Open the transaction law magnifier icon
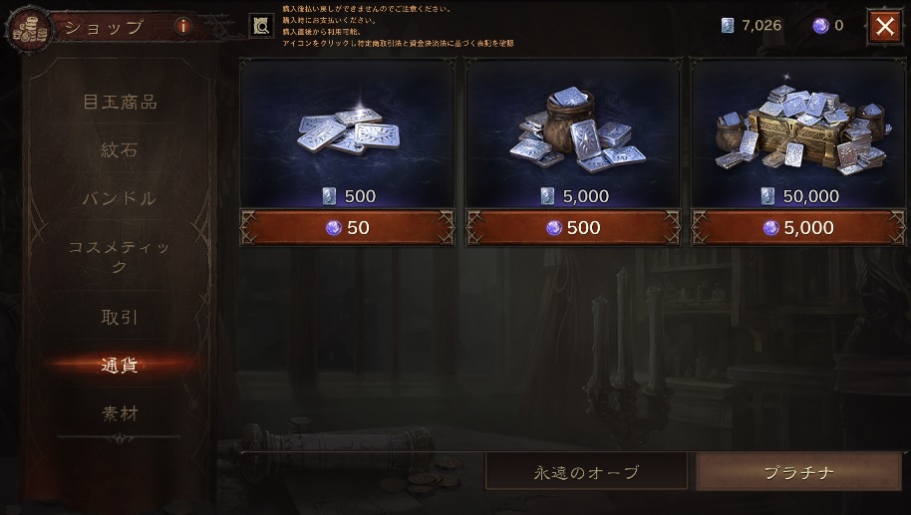Viewport: 911px width, 515px height. (x=261, y=26)
